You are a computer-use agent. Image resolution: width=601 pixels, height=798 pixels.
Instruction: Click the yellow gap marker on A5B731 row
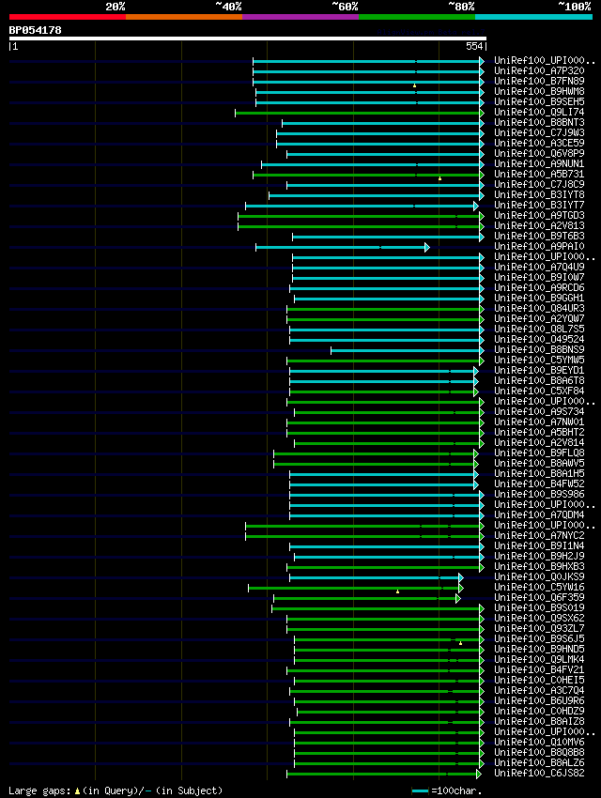(439, 178)
